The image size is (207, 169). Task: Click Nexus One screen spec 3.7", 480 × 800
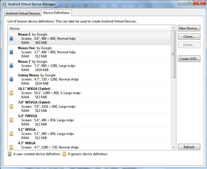tap(45, 52)
